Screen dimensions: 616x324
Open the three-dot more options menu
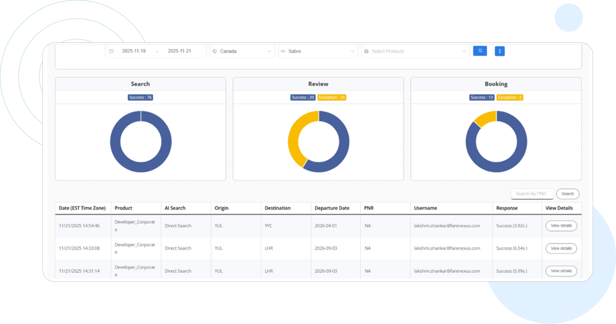499,51
